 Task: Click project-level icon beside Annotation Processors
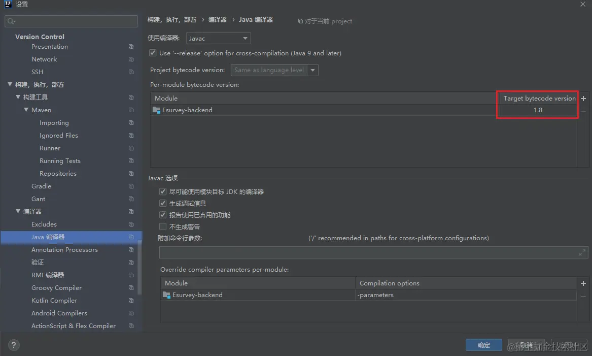131,250
